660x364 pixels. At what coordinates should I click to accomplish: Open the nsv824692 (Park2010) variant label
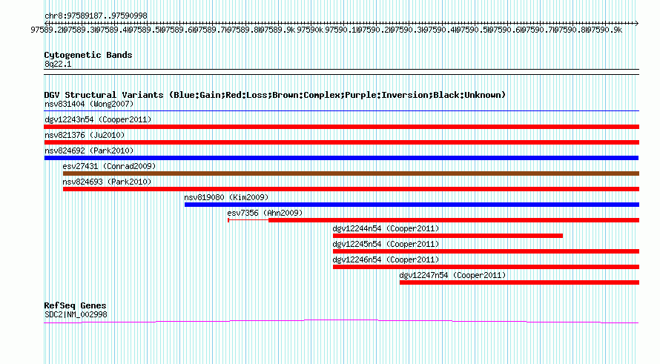89,150
